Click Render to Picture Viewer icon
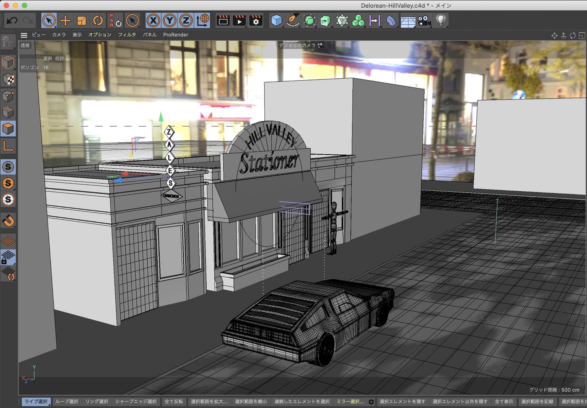 (x=239, y=21)
